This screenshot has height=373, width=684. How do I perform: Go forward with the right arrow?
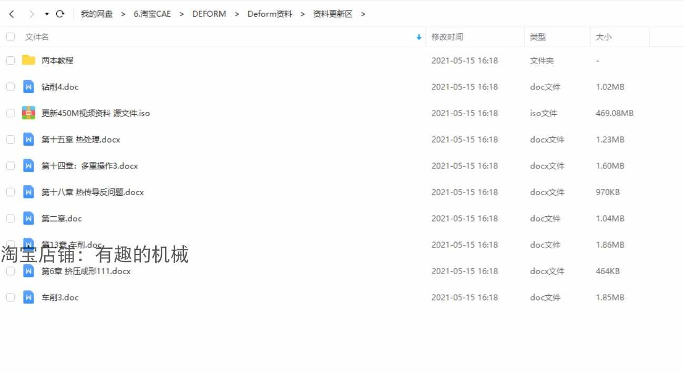(x=32, y=14)
